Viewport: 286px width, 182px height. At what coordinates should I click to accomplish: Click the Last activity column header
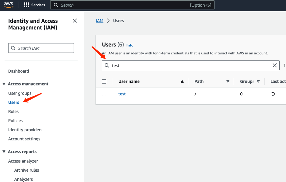[x=278, y=81]
